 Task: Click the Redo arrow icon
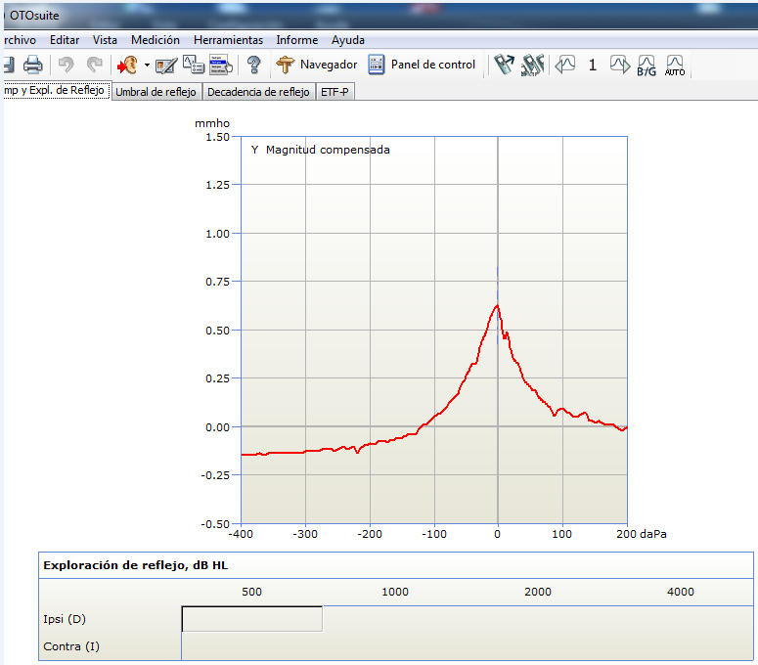(94, 65)
